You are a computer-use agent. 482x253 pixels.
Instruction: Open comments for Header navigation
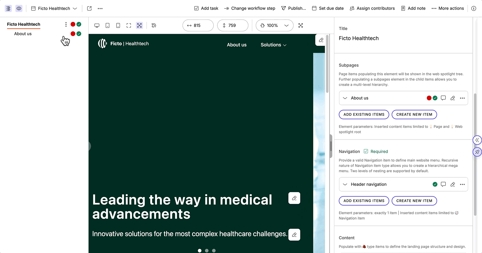(x=443, y=184)
